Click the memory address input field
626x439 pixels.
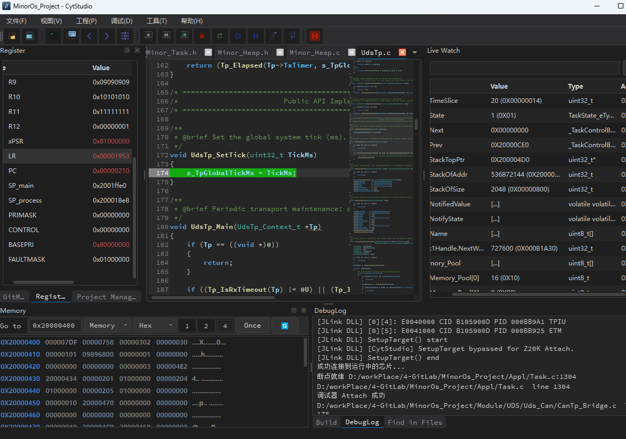click(x=55, y=326)
